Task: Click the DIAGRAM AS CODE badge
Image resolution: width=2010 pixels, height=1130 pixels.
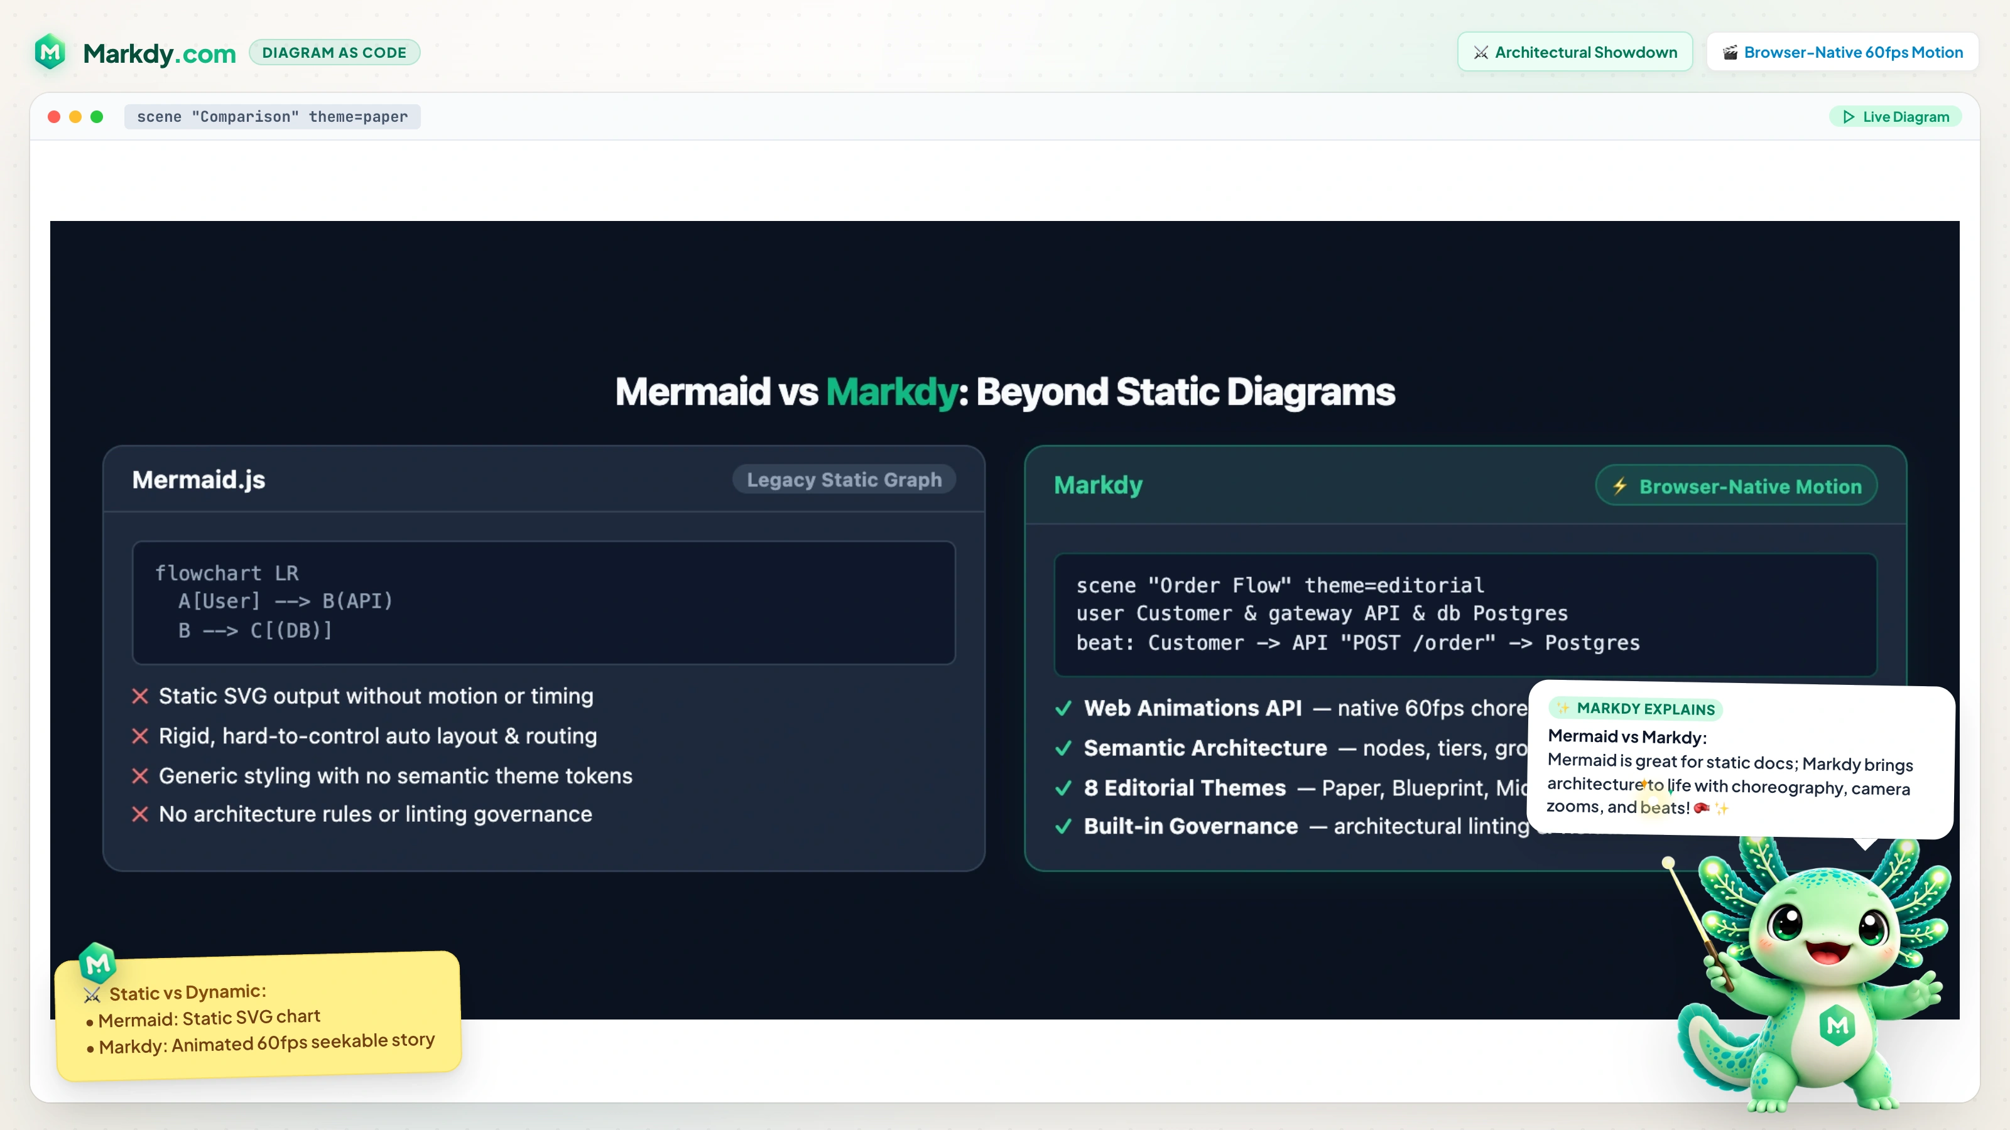Action: [334, 52]
